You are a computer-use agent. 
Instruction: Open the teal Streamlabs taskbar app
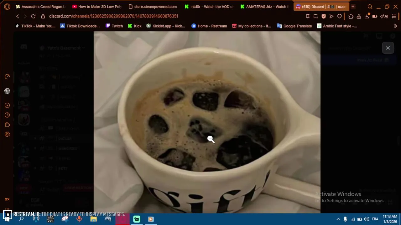click(137, 219)
